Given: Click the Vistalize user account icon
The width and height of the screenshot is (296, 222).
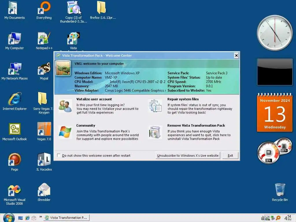Looking at the screenshot, I should [x=65, y=106].
